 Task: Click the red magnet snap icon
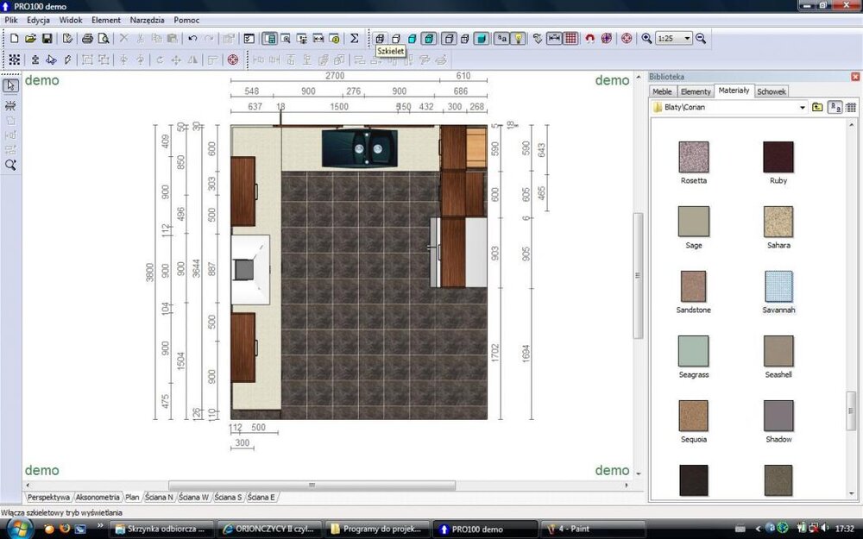coord(590,39)
